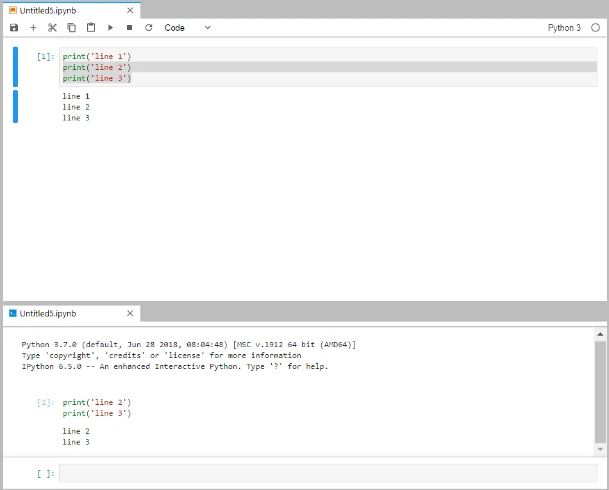
Task: Click the console vertical scrollbar thumb
Action: click(600, 391)
